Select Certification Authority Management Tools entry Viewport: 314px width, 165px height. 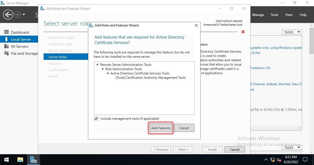(x=151, y=78)
